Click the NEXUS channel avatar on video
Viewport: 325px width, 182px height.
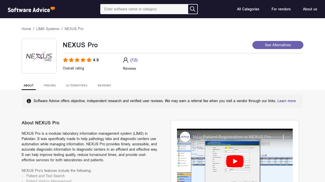click(x=185, y=137)
